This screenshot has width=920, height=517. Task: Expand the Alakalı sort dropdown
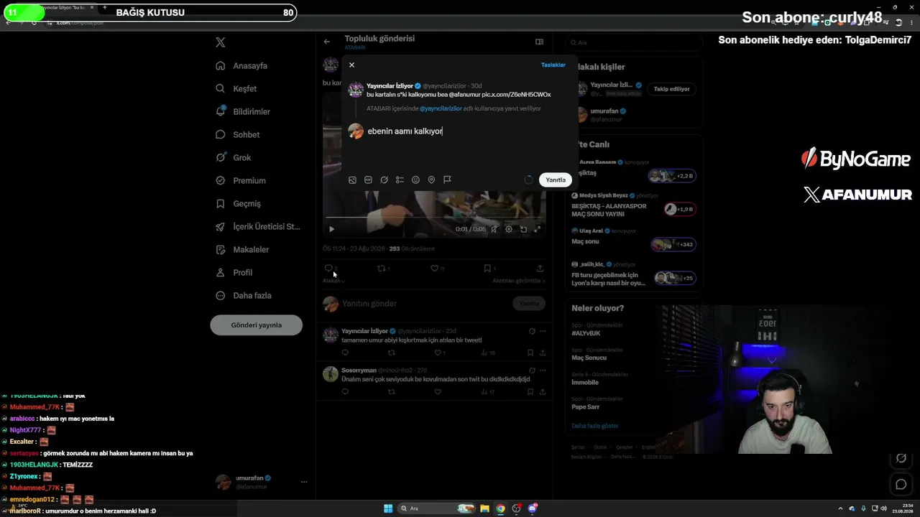(333, 281)
